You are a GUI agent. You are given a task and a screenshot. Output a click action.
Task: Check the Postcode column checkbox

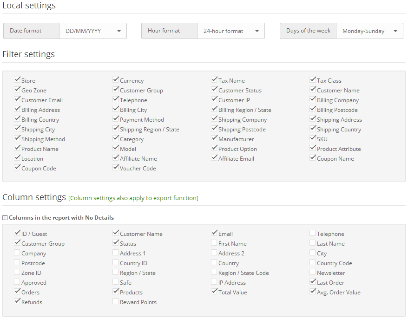(x=17, y=262)
